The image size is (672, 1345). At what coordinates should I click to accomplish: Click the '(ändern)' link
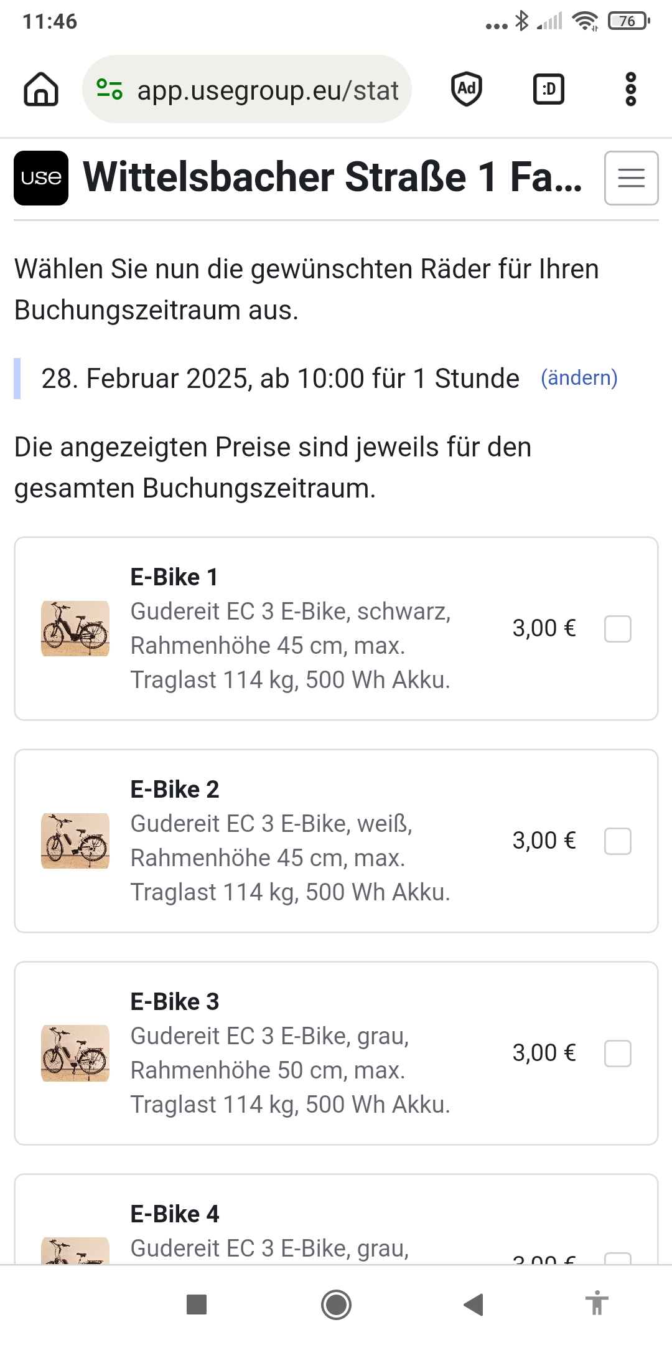click(579, 378)
